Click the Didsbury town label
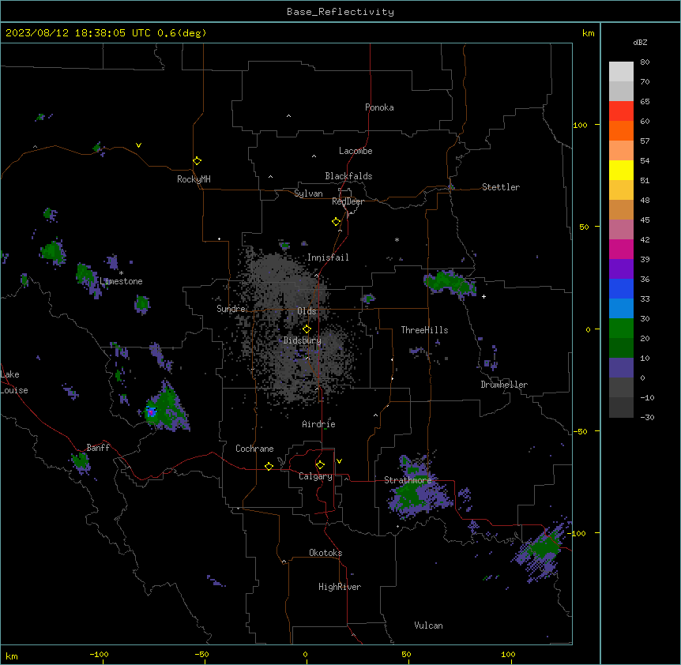681x665 pixels. (302, 340)
